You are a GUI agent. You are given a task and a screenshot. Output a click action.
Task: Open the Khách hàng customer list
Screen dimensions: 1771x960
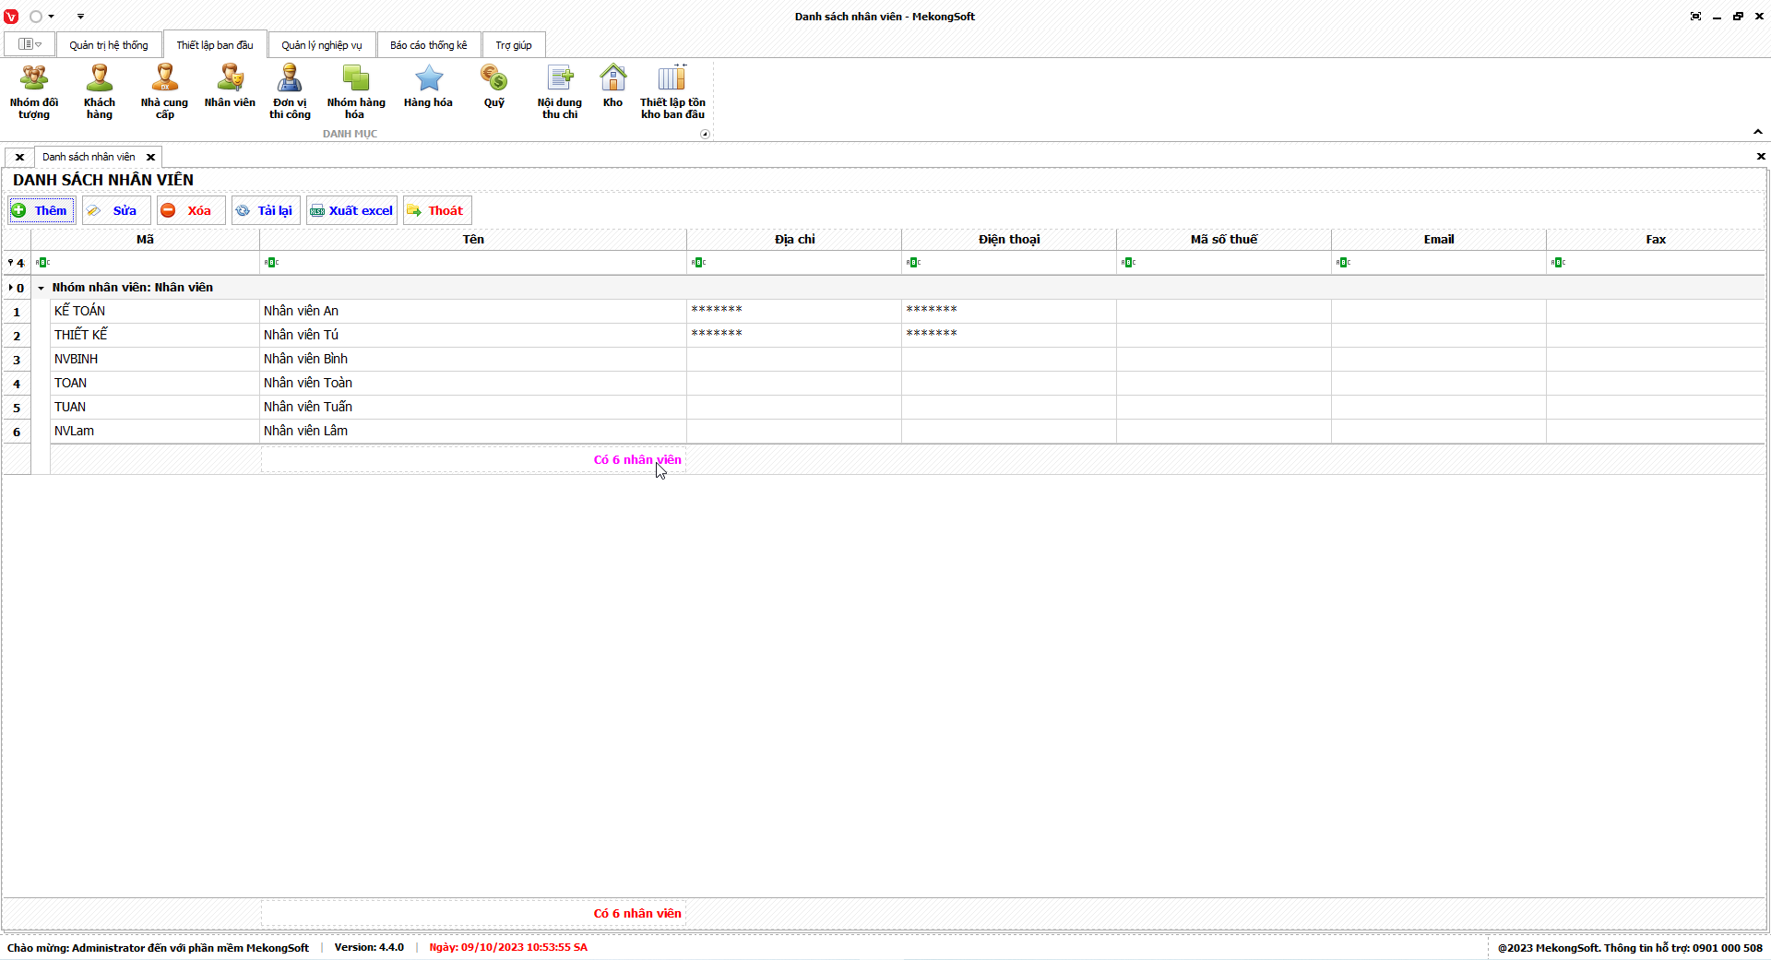tap(100, 91)
